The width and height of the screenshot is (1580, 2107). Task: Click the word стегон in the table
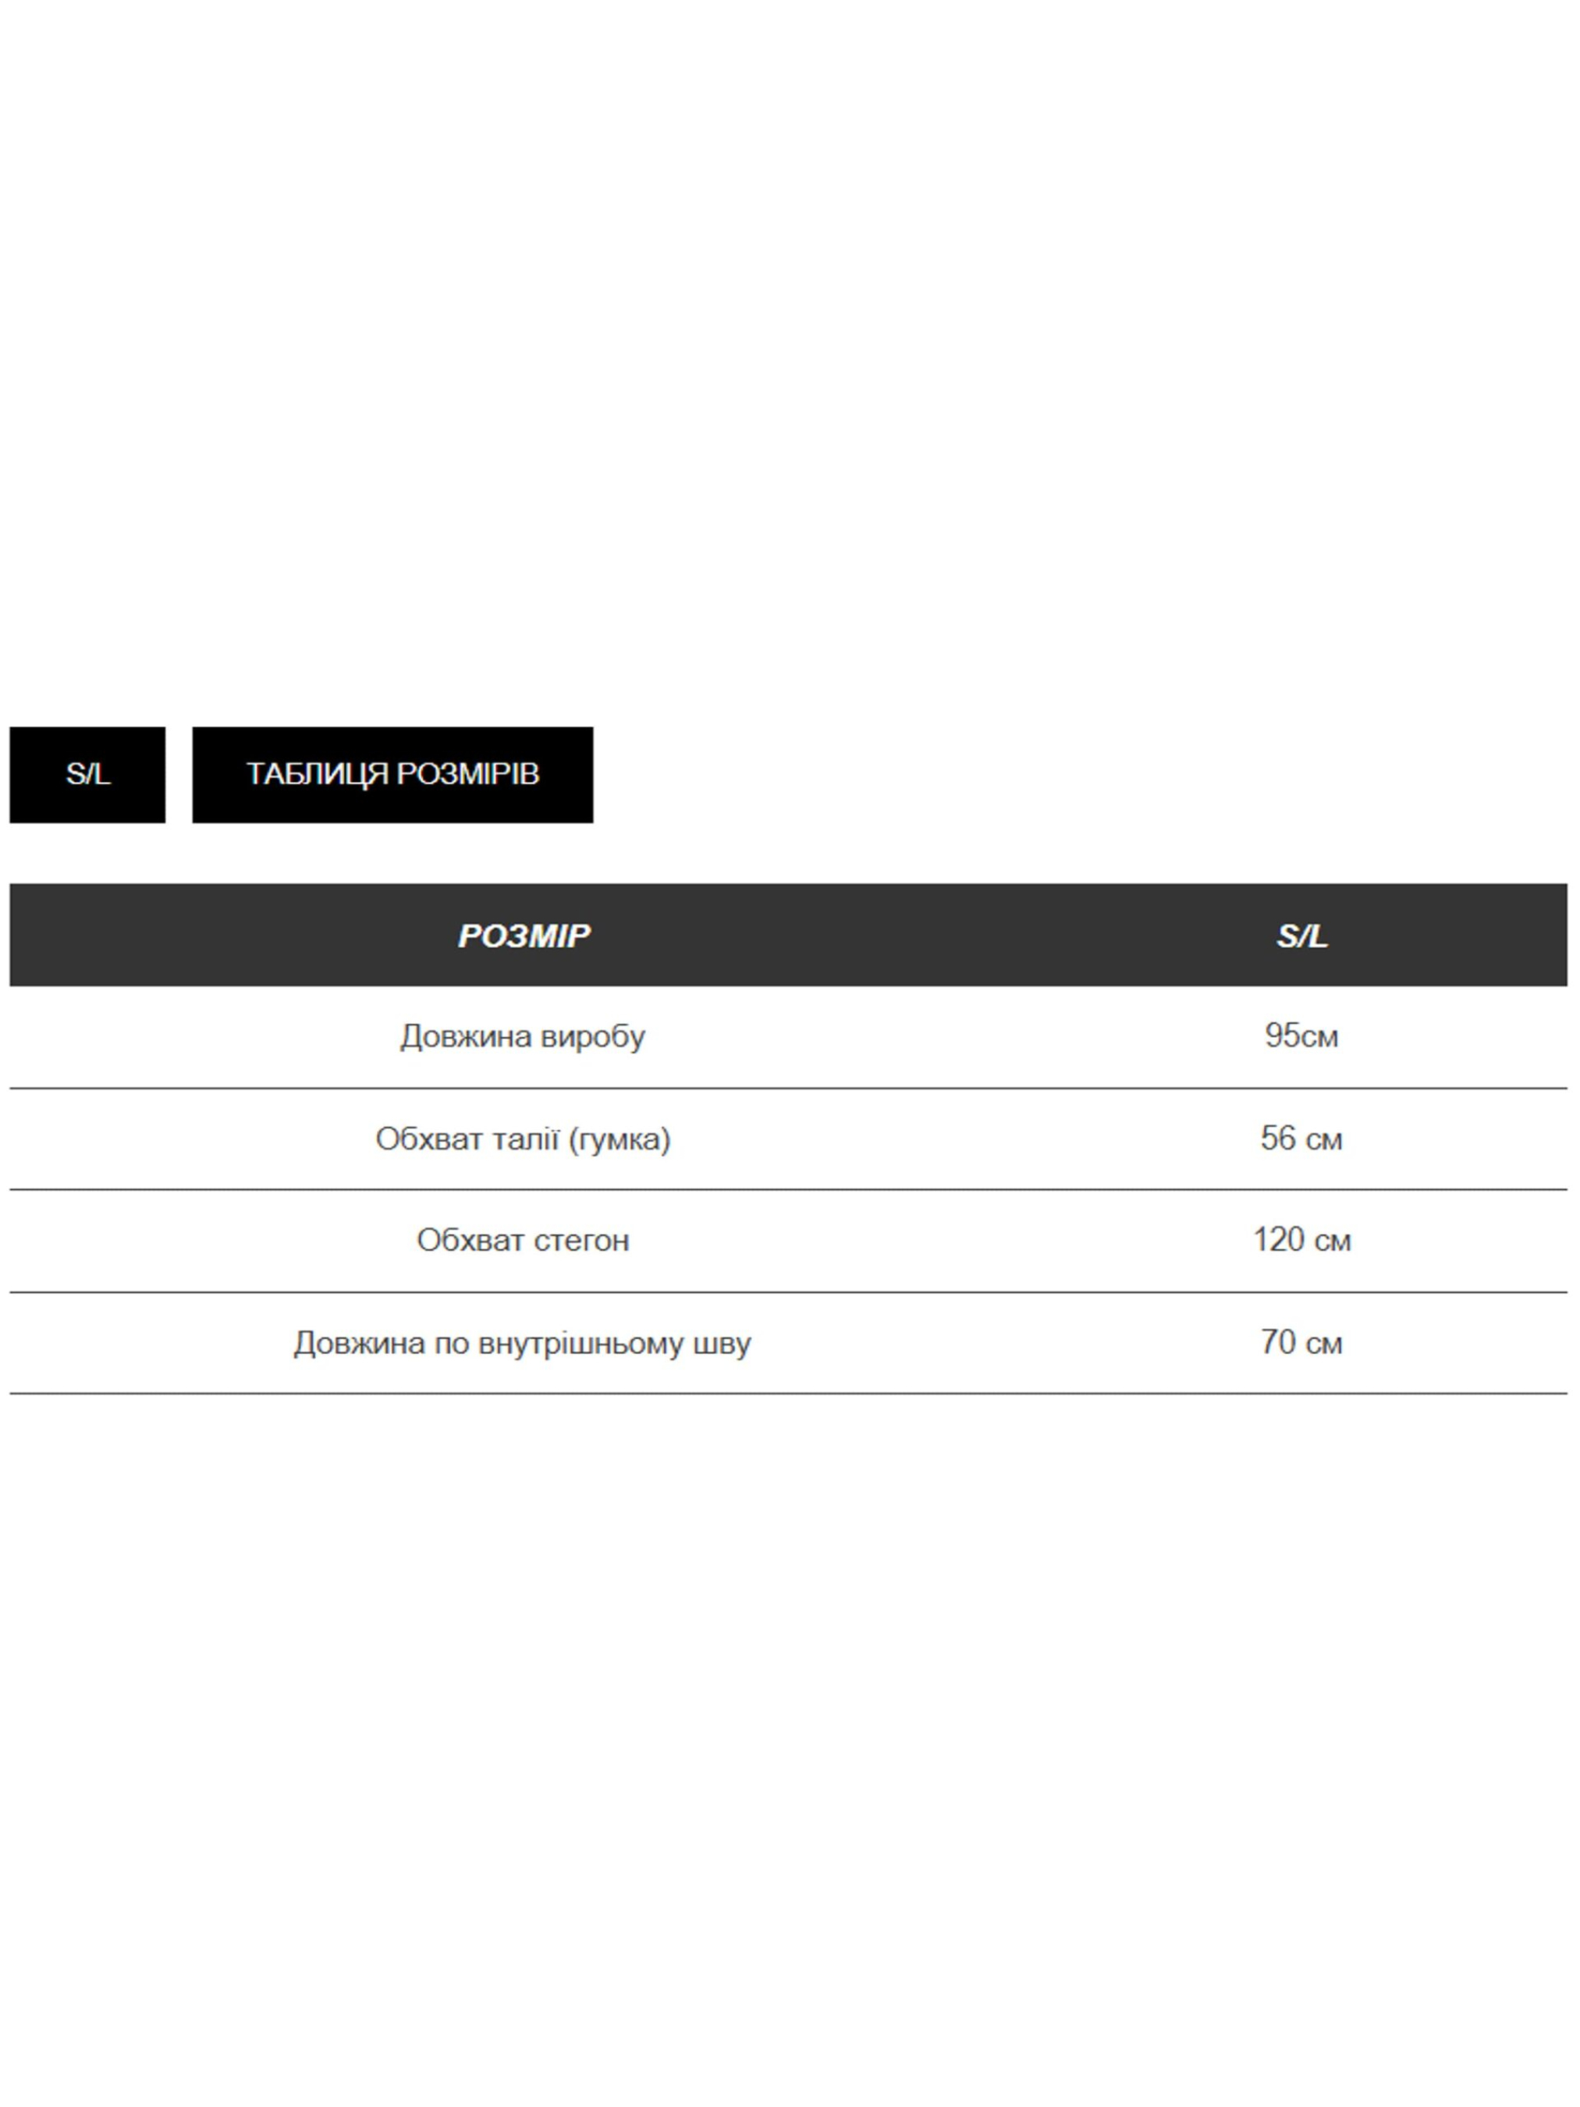point(581,1240)
